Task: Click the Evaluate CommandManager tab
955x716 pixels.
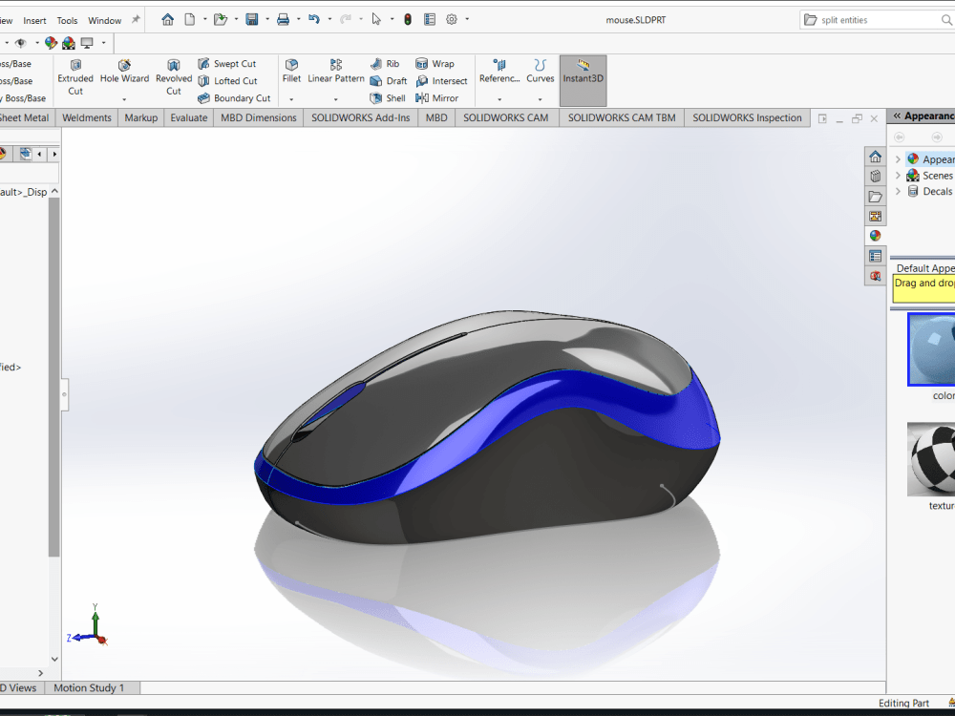Action: click(x=188, y=117)
